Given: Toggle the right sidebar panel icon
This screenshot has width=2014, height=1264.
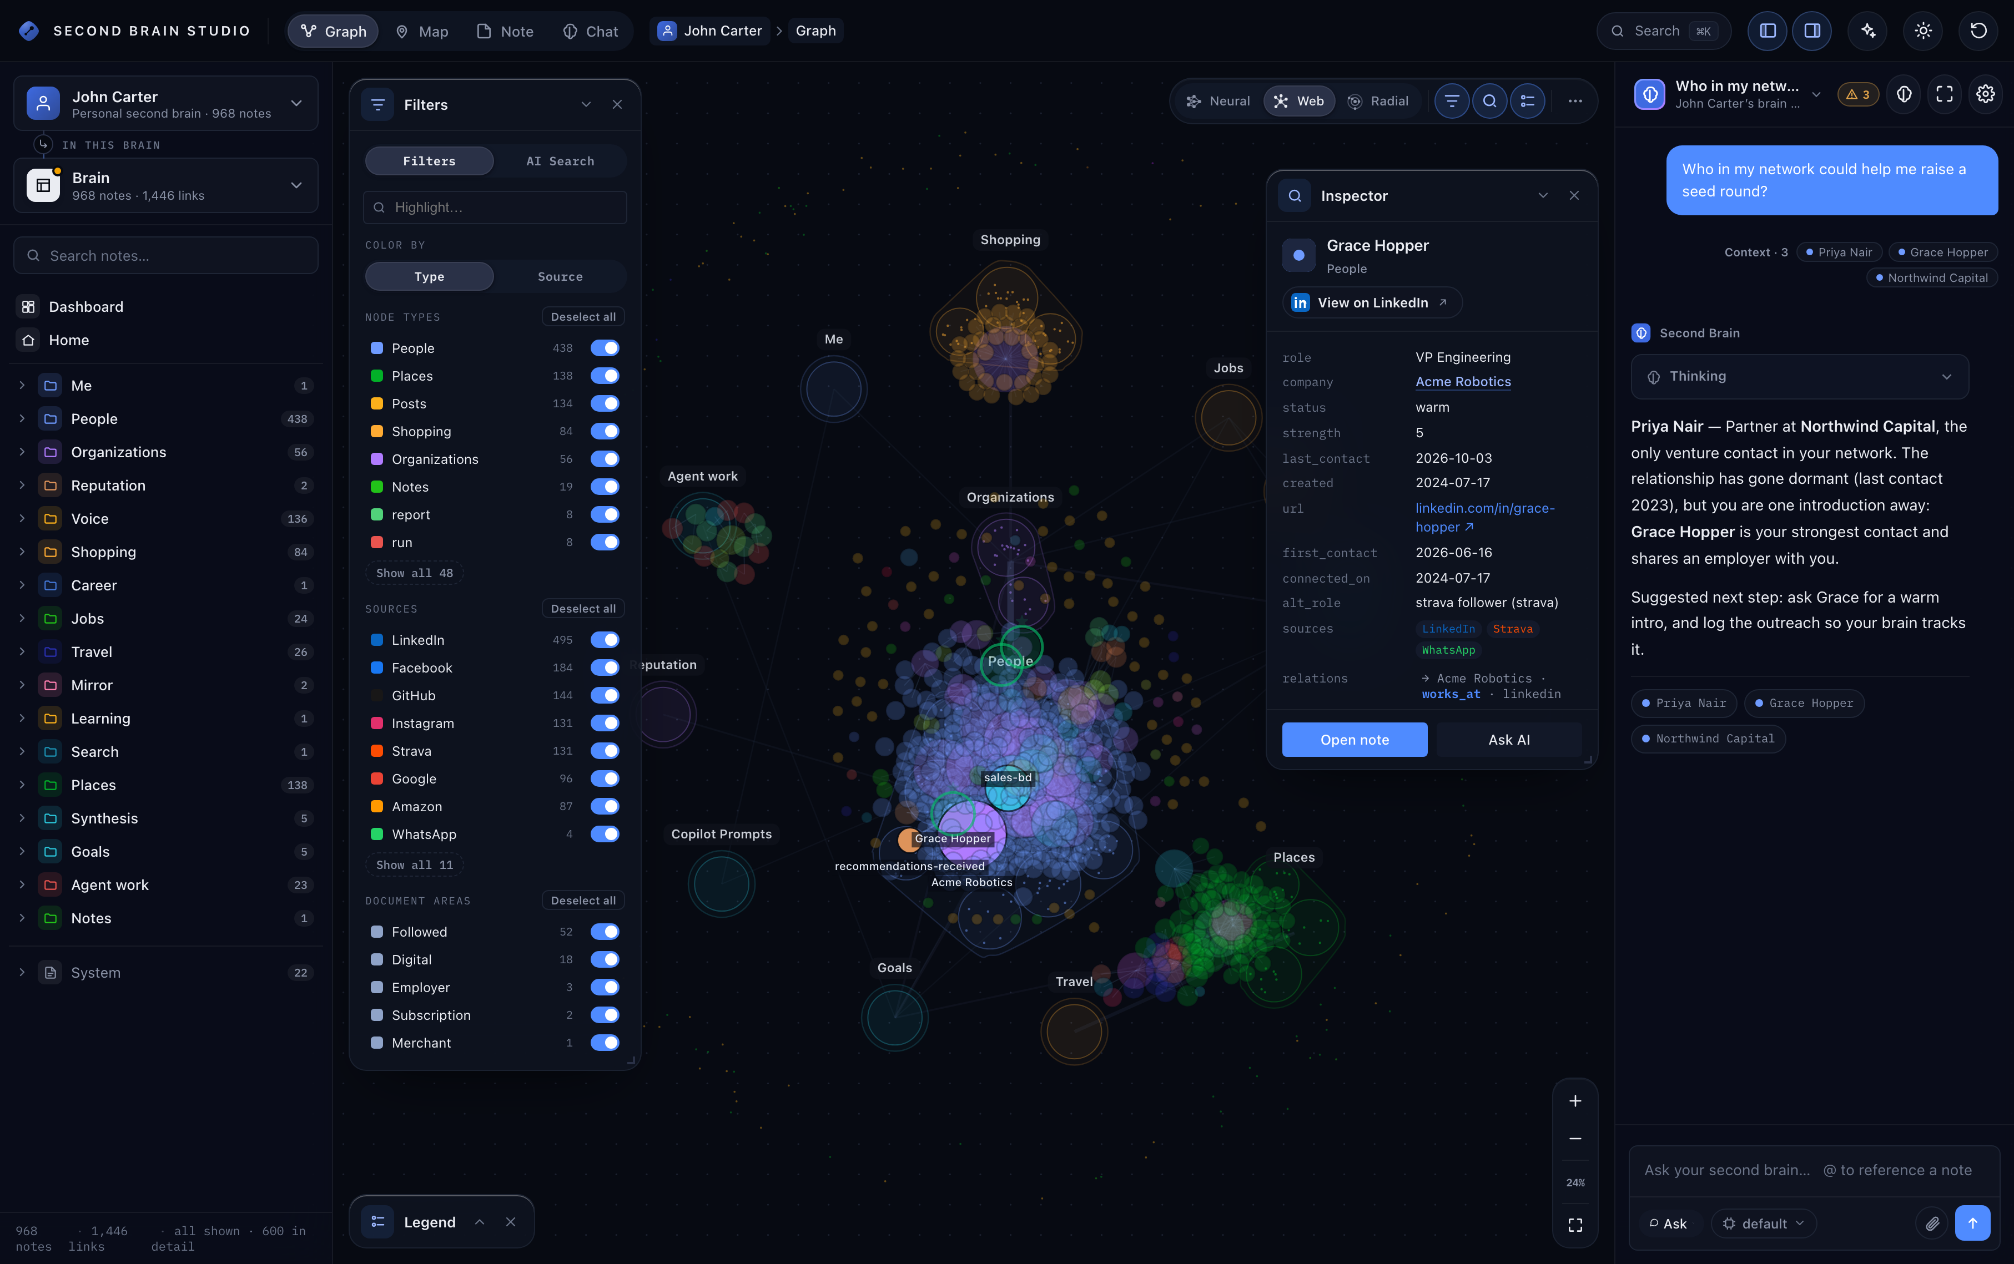Looking at the screenshot, I should click(x=1811, y=31).
